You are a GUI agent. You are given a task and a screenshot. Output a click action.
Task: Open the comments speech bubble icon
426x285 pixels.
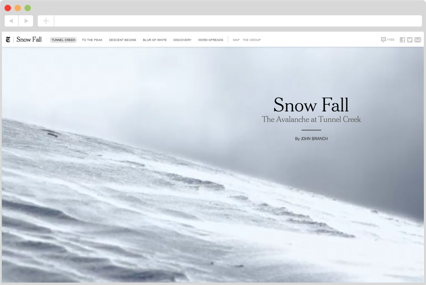click(384, 40)
